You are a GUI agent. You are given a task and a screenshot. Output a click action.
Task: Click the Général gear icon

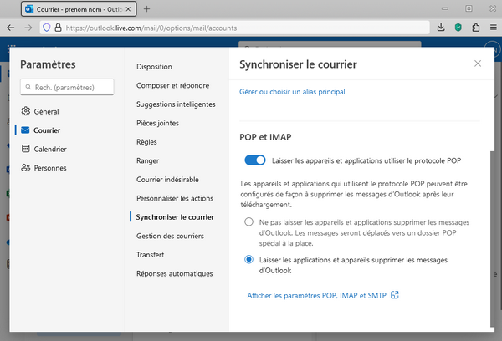26,111
